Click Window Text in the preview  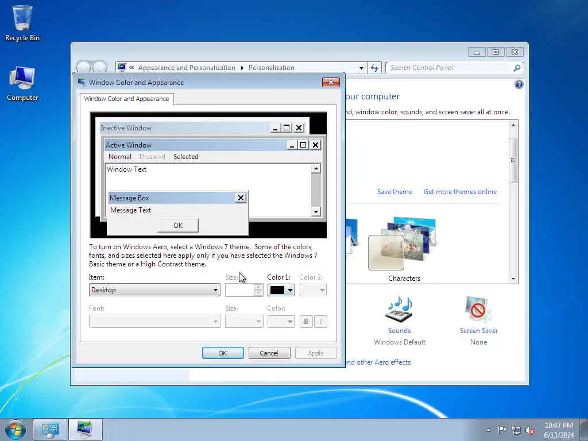tap(126, 169)
